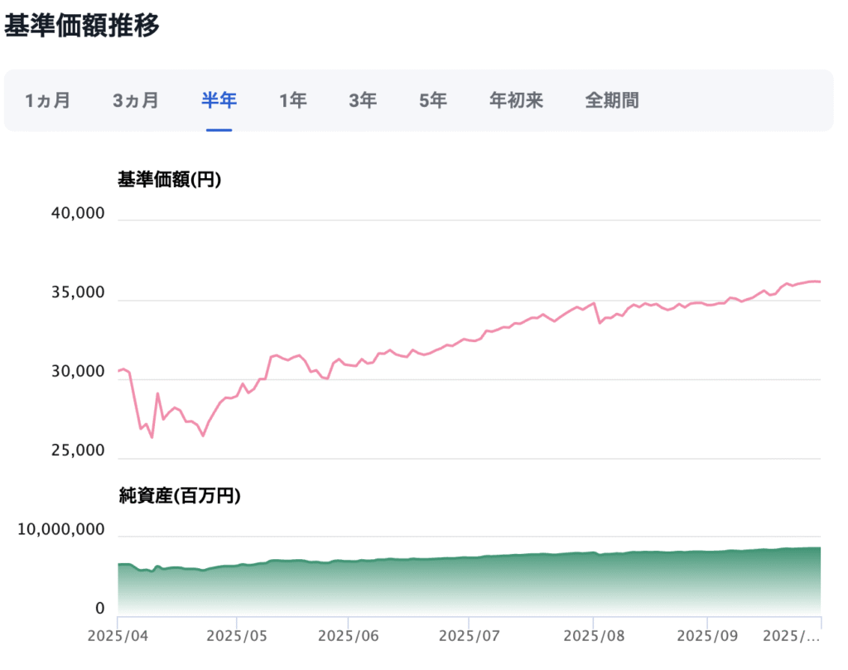This screenshot has width=848, height=670.
Task: Open the 年初来 year-to-date tab
Action: tap(516, 101)
